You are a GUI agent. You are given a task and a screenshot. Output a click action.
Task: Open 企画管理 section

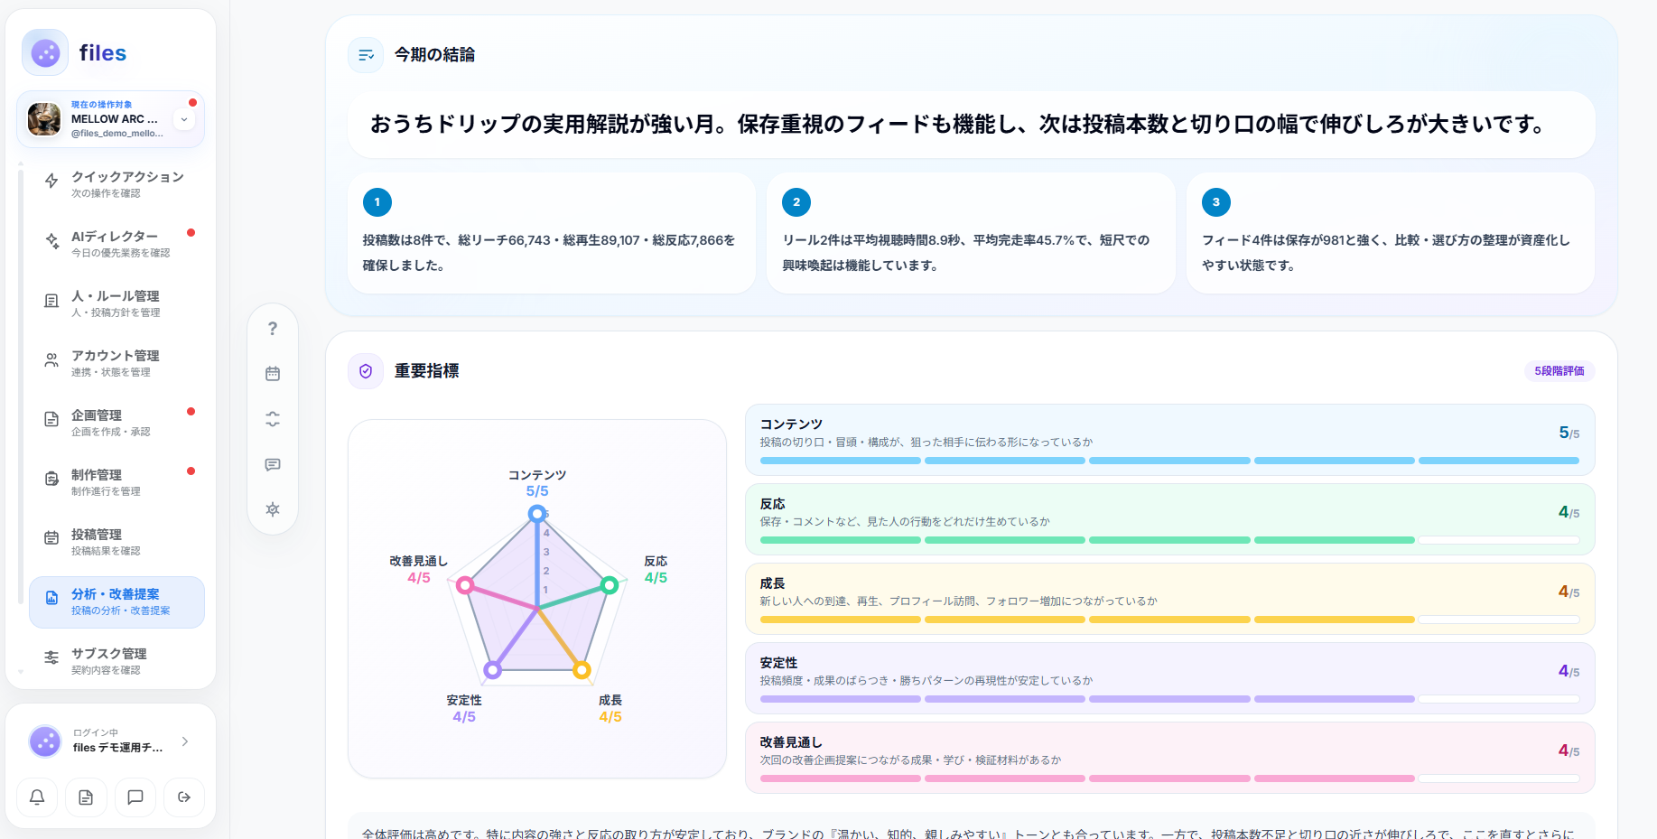[116, 423]
